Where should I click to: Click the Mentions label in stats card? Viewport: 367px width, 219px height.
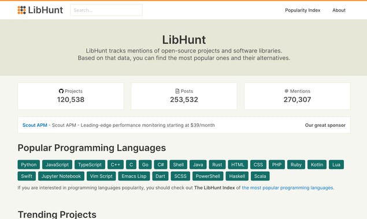(x=300, y=91)
